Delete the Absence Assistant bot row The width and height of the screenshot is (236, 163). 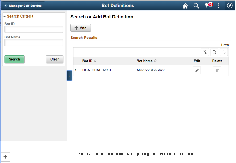click(x=217, y=70)
